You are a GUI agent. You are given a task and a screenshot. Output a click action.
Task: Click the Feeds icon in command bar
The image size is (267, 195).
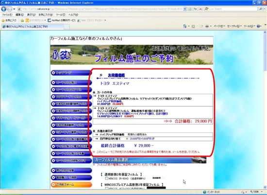(193, 26)
